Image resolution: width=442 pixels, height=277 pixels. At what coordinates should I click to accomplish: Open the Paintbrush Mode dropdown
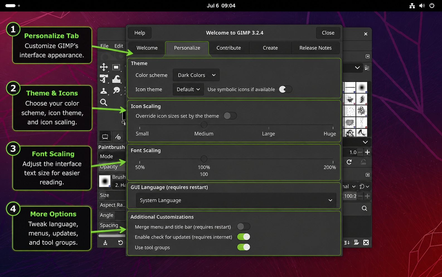click(112, 156)
